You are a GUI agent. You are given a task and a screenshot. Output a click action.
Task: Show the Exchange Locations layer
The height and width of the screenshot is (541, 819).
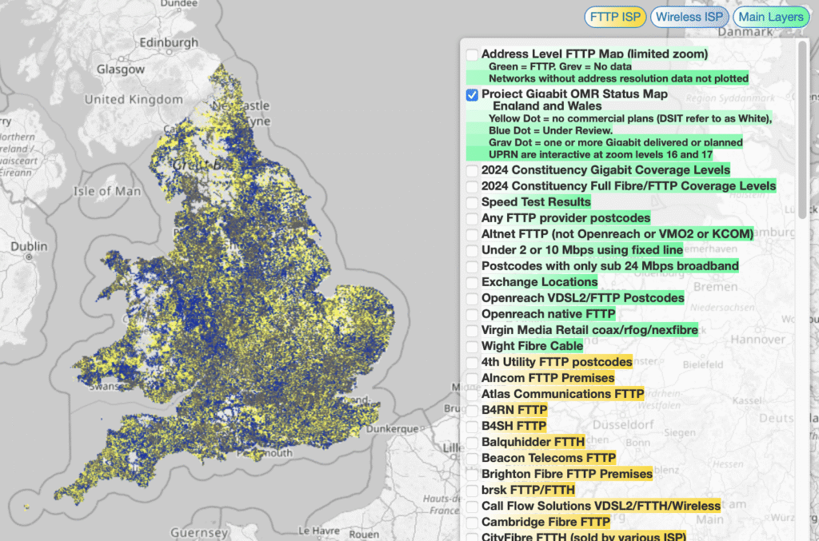point(471,281)
